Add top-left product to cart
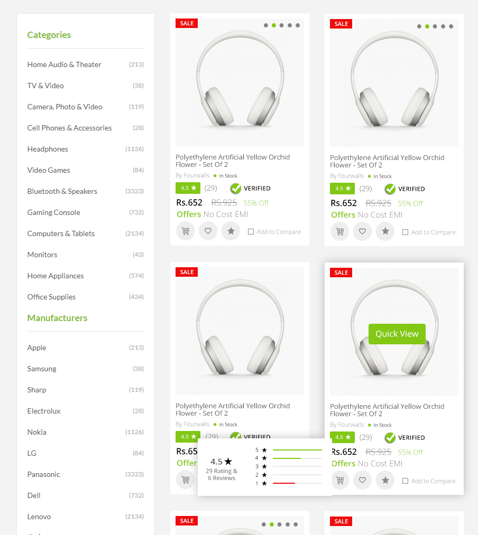The image size is (478, 535). pos(186,231)
